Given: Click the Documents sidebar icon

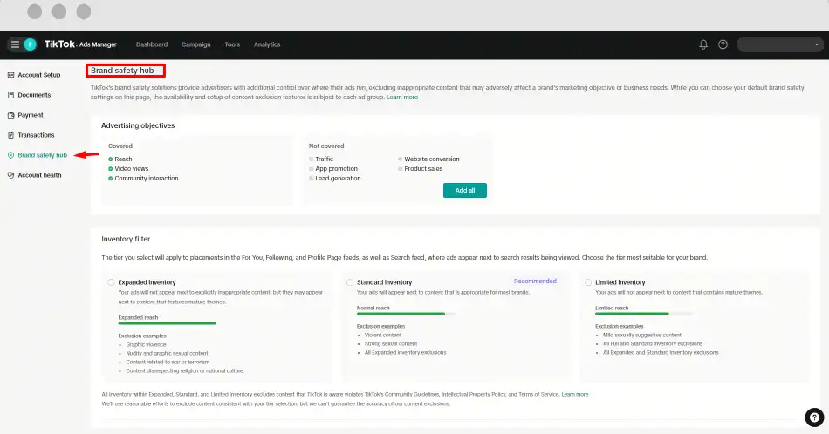Looking at the screenshot, I should [10, 95].
